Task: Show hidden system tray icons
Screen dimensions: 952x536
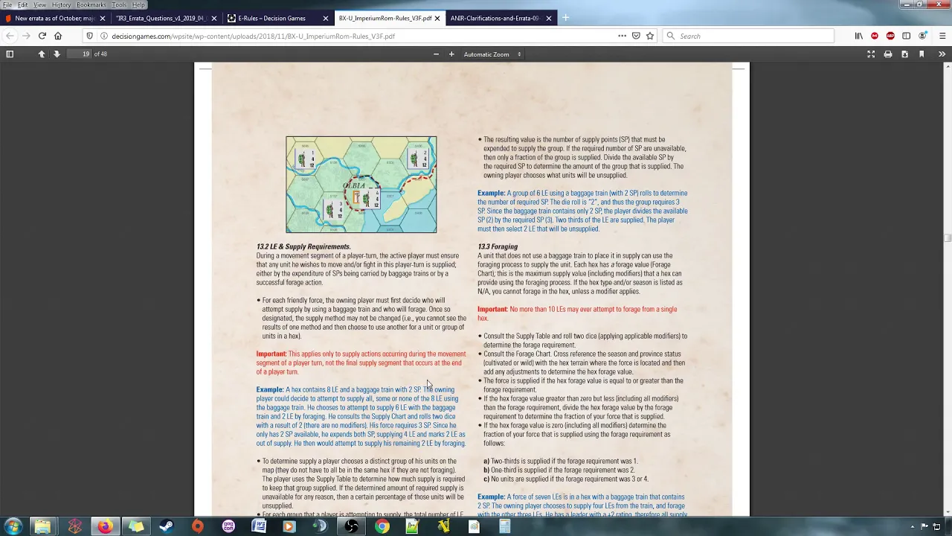Action: (x=913, y=526)
